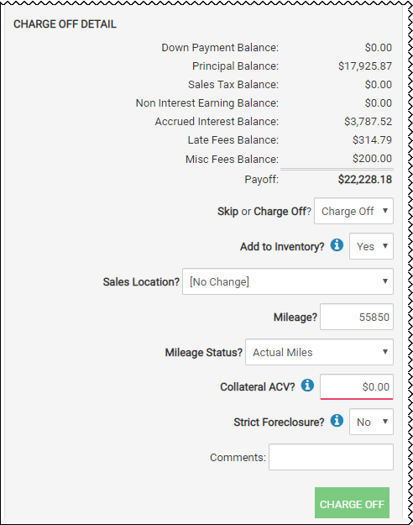Click the green CHARGE OFF button
Viewport: 413px width, 525px height.
[x=352, y=503]
